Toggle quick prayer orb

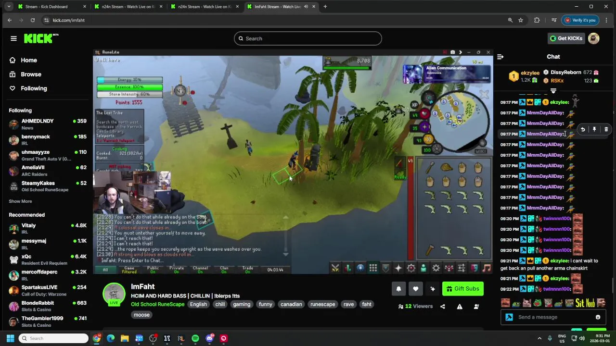[x=424, y=127]
